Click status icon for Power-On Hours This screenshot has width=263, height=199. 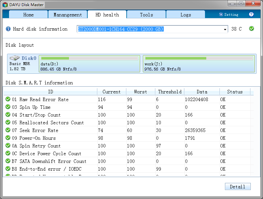pyautogui.click(x=8, y=138)
